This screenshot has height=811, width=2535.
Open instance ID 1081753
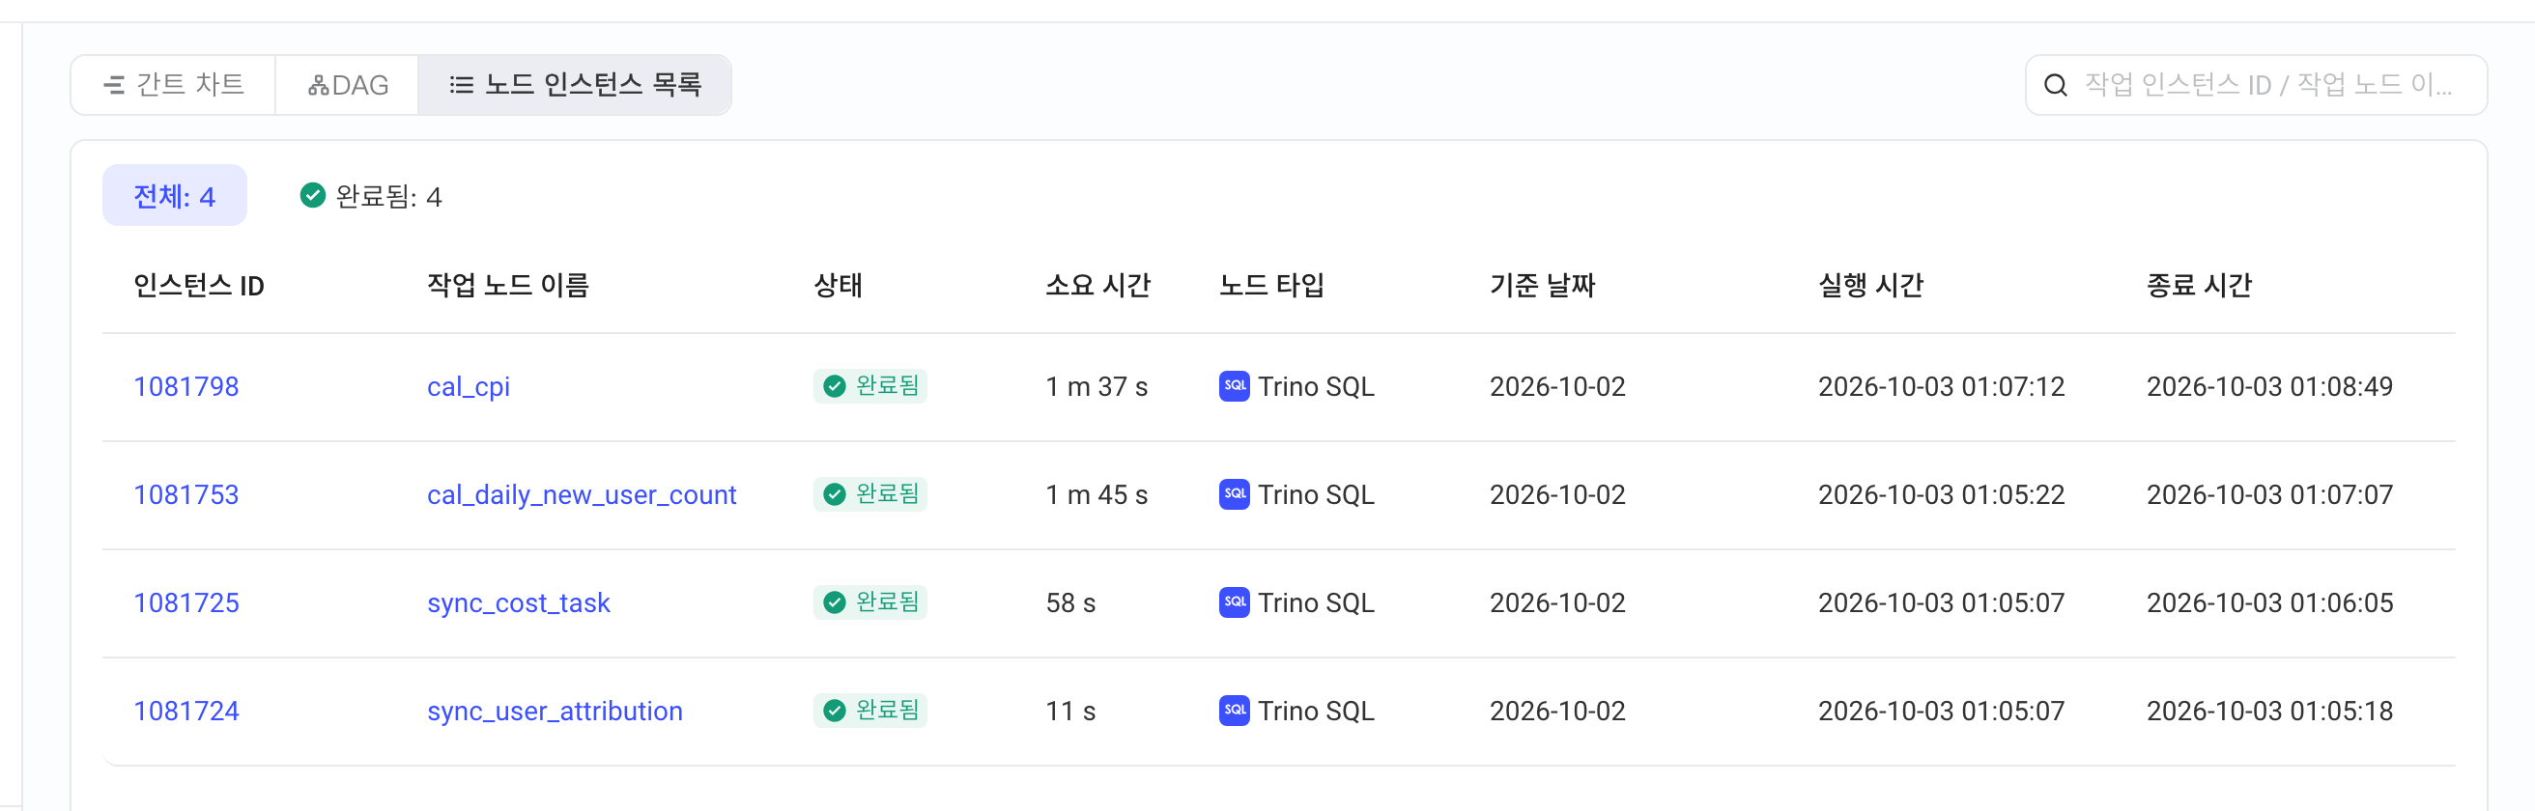[186, 494]
